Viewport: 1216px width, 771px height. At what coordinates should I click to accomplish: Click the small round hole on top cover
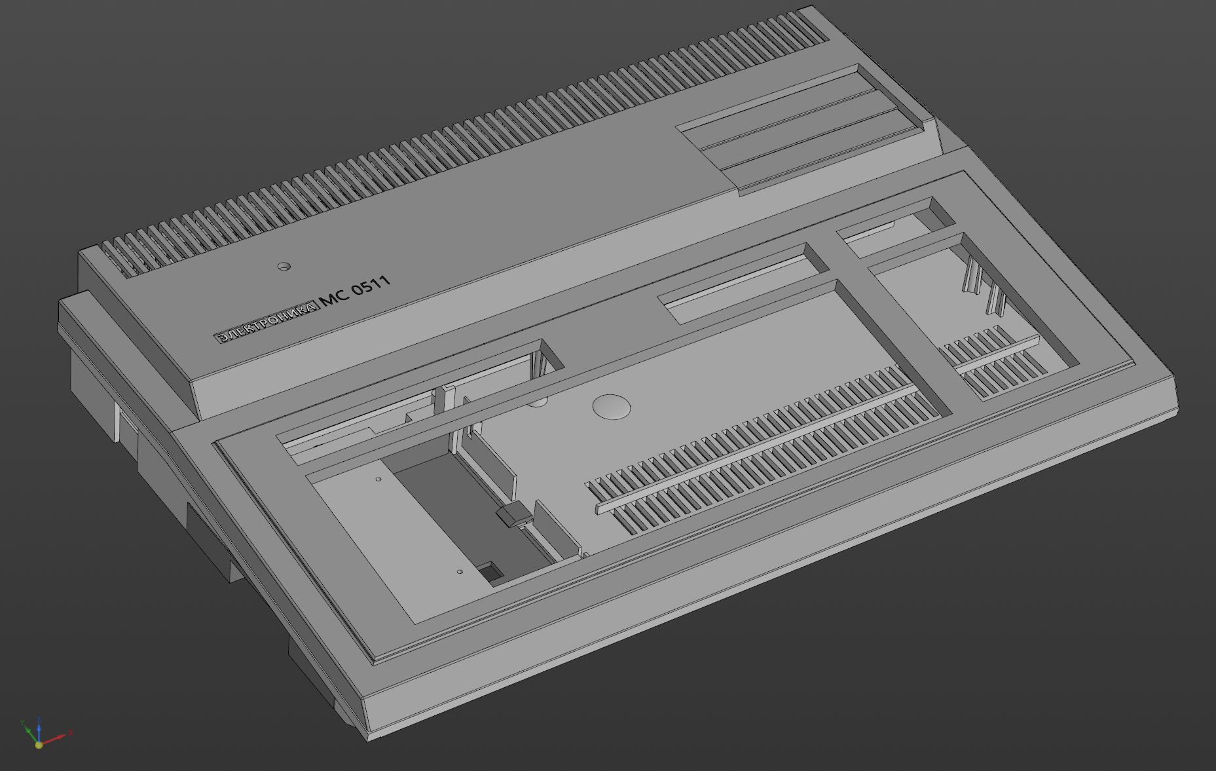click(284, 267)
